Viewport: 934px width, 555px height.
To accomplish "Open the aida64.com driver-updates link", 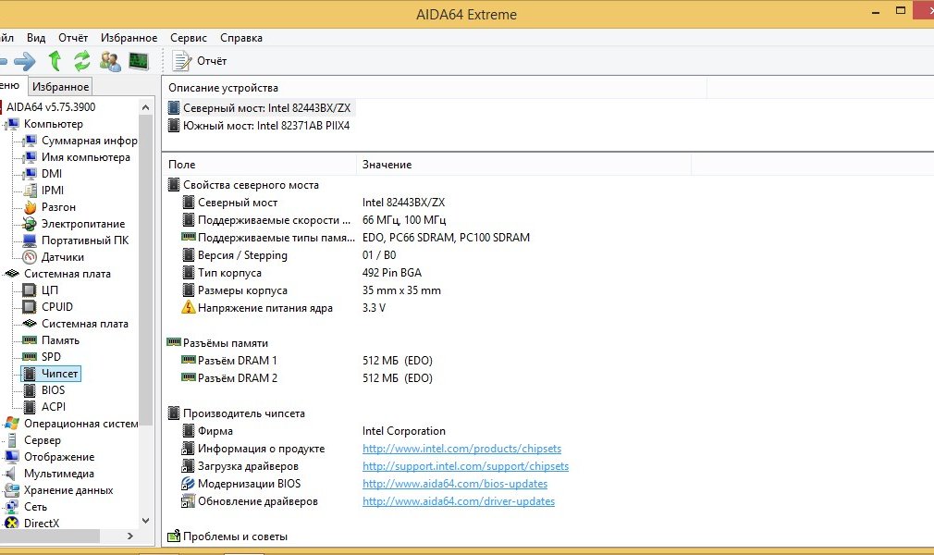I will pyautogui.click(x=458, y=501).
